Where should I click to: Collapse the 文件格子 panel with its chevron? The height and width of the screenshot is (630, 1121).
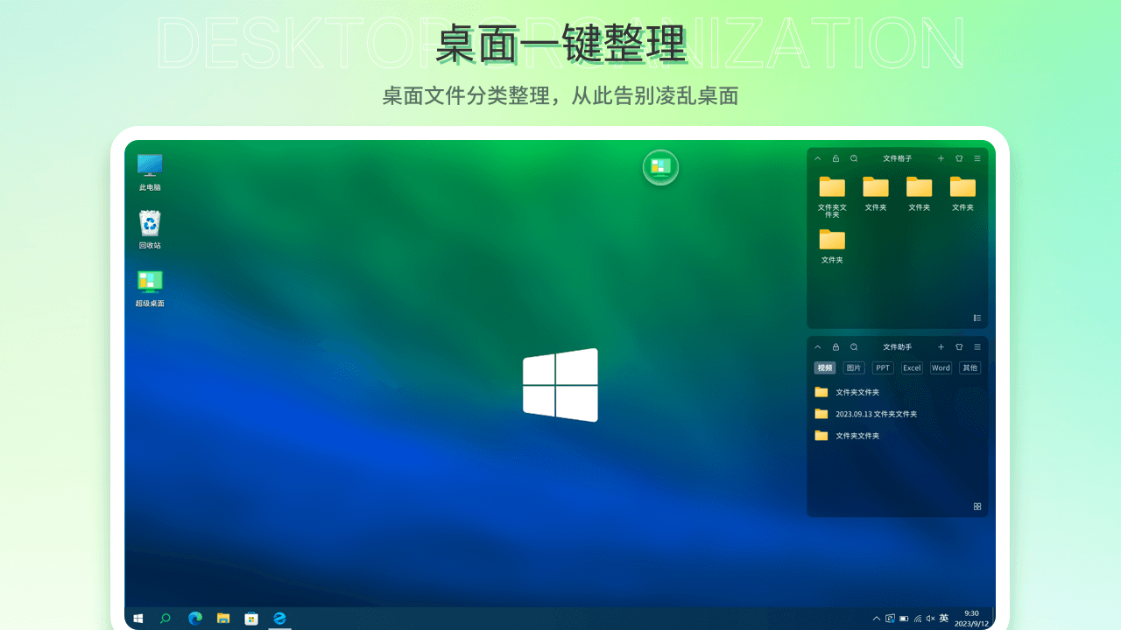(x=818, y=158)
